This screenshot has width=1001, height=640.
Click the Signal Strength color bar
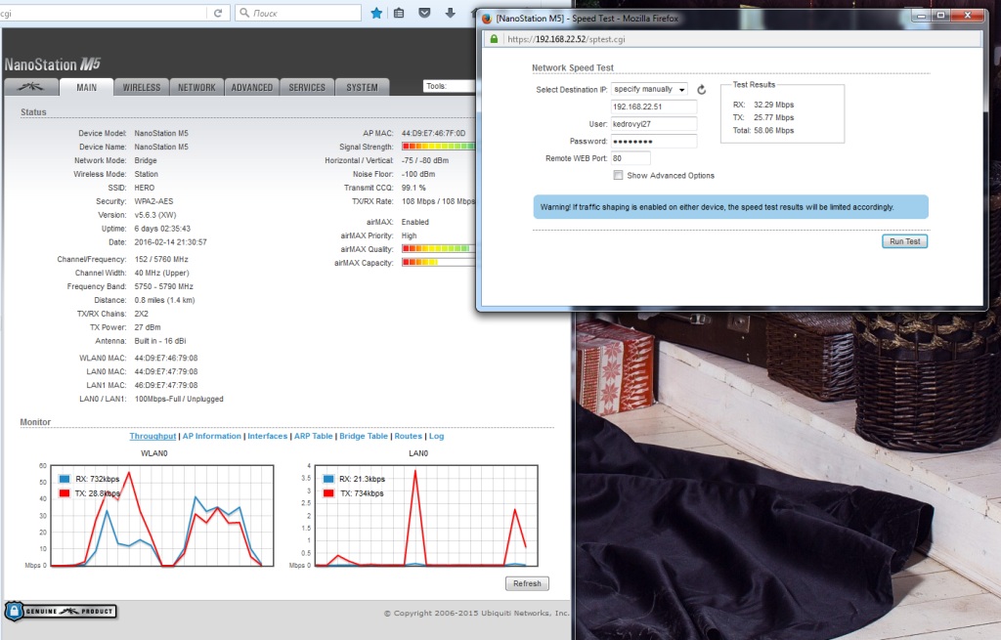(439, 147)
